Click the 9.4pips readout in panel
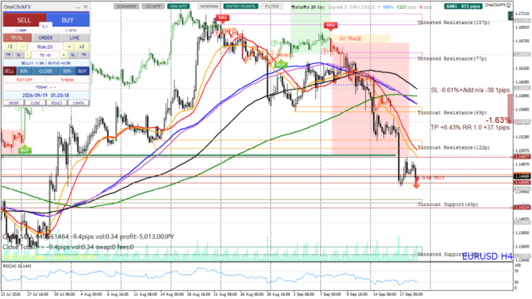This screenshot has height=299, width=532. [67, 80]
